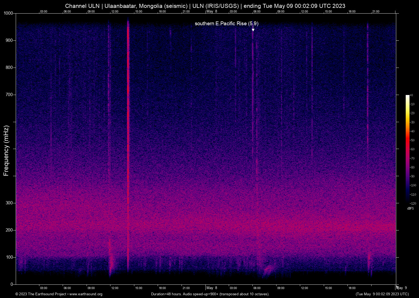Click the 0 frequency tick label
The image size is (419, 298).
click(x=12, y=284)
